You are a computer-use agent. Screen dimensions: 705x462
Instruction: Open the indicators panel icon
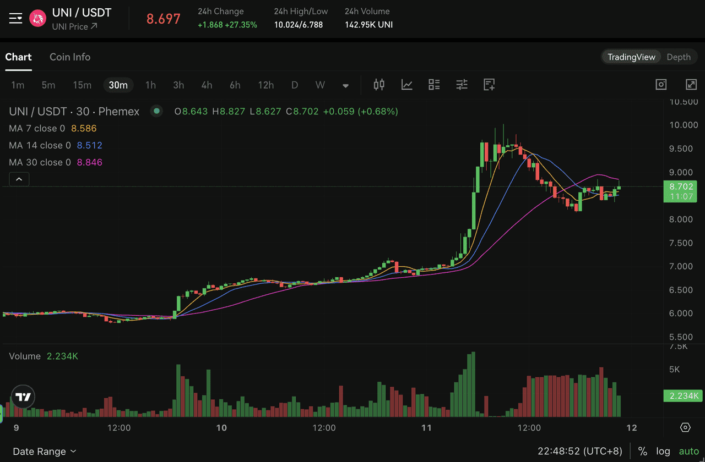(x=407, y=85)
